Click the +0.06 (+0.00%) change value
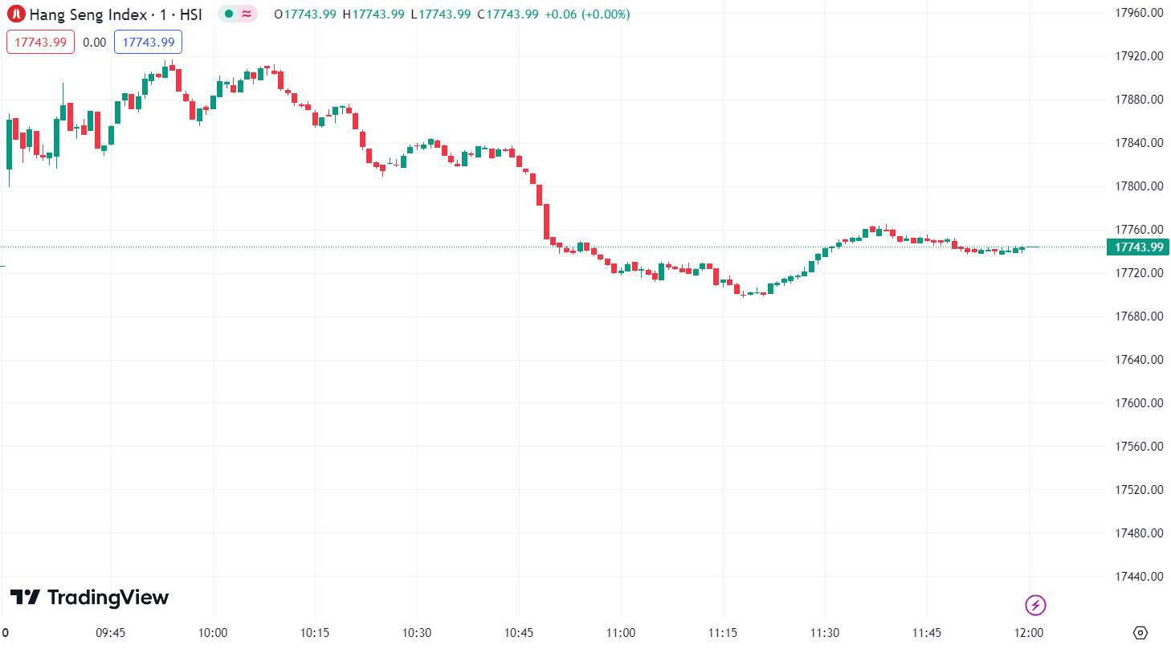The image size is (1171, 649). coord(586,14)
